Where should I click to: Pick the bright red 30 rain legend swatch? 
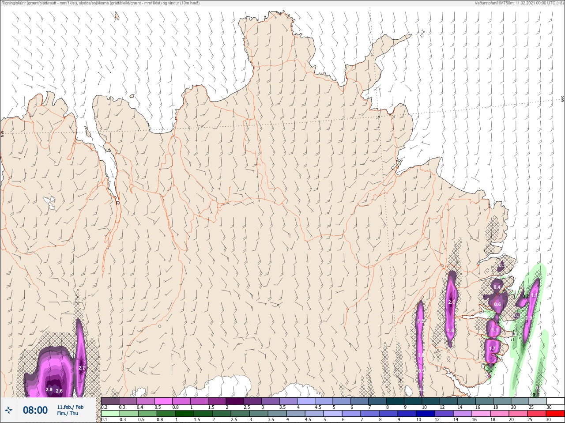pyautogui.click(x=555, y=414)
